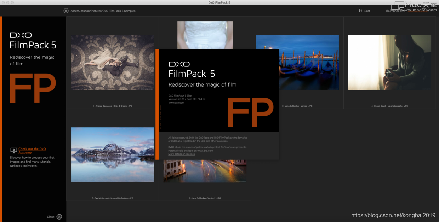Click 'Version 5.5.25 / Build 601 / 64 bit' text
Viewport: 439px width, 222px height.
(x=187, y=99)
